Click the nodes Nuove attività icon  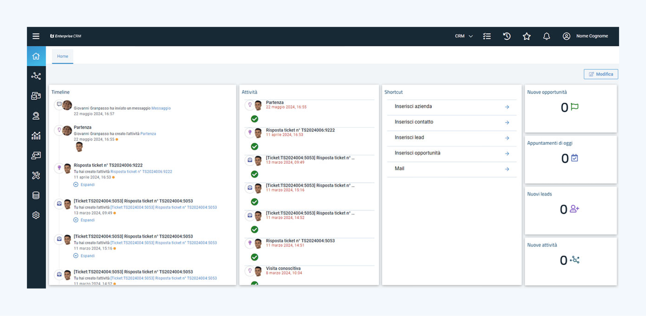[x=575, y=260]
